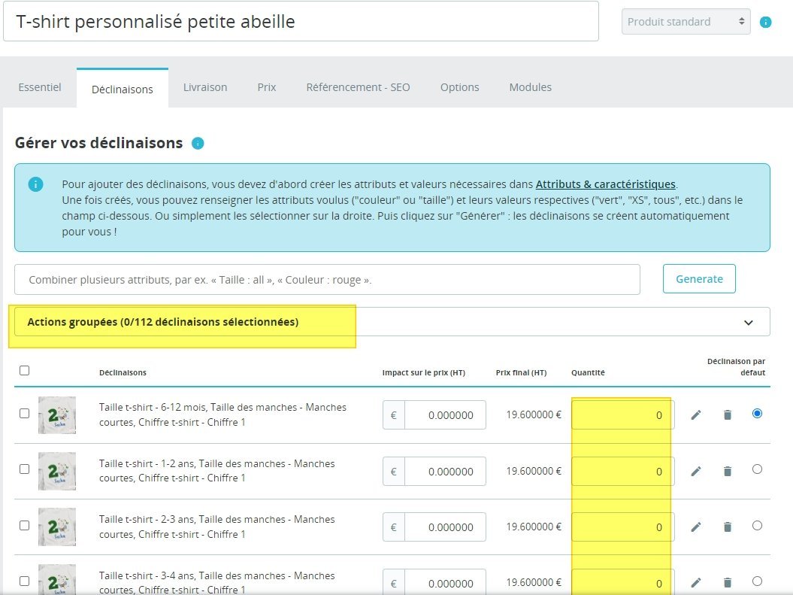Open the Produit standard type dropdown
The height and width of the screenshot is (595, 793).
[686, 22]
